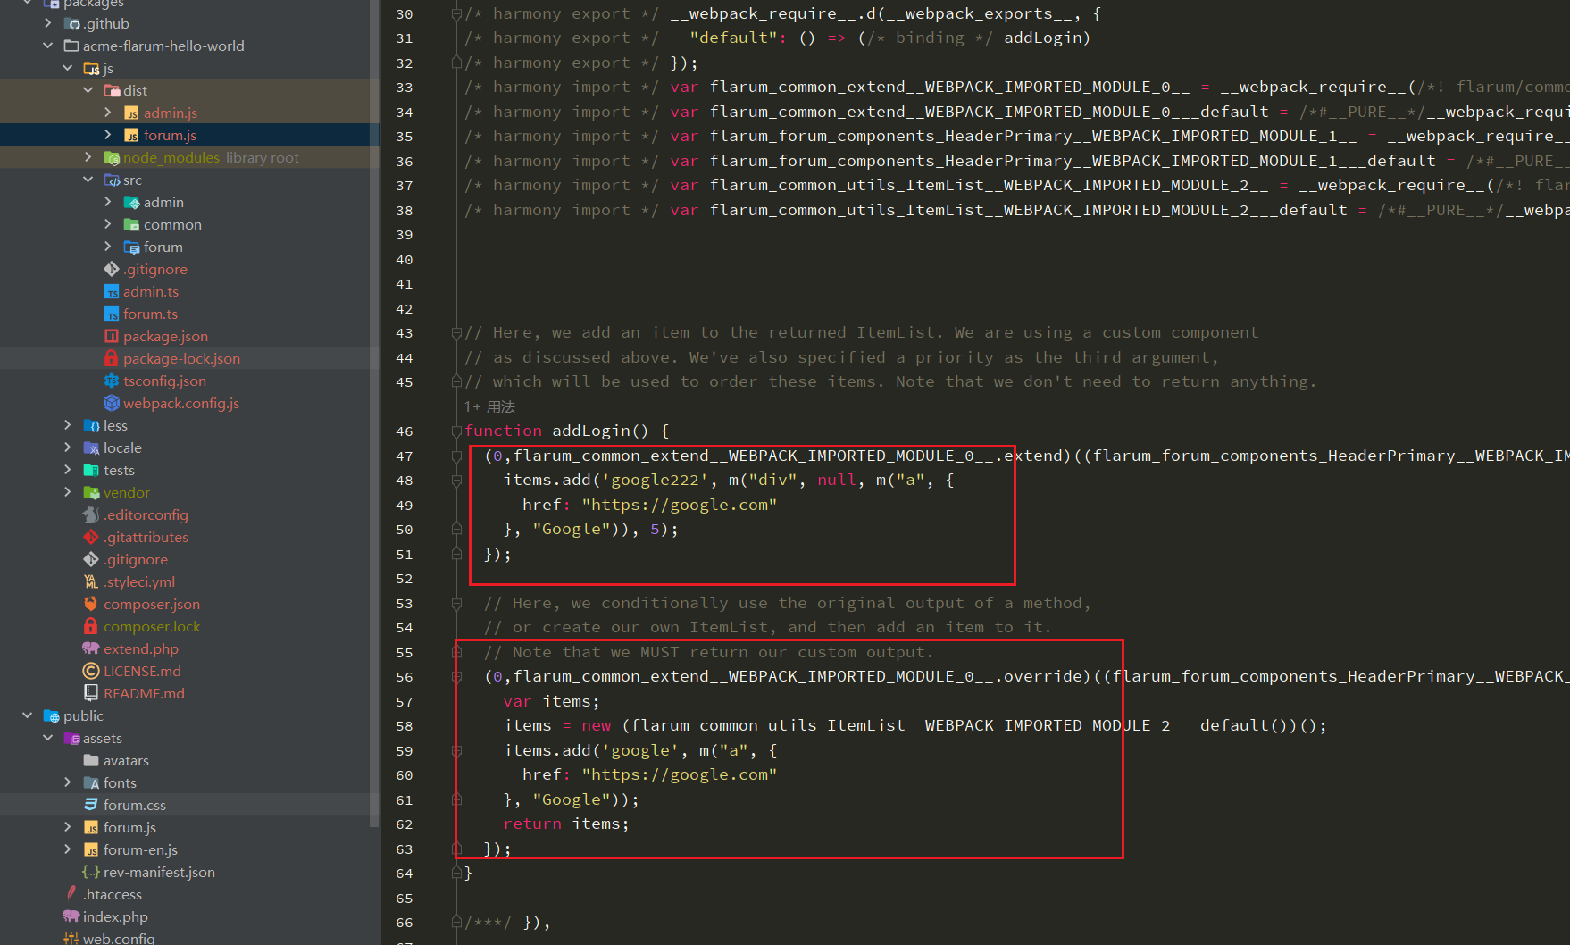1570x945 pixels.
Task: Click the package.json file icon
Action: [x=112, y=336]
